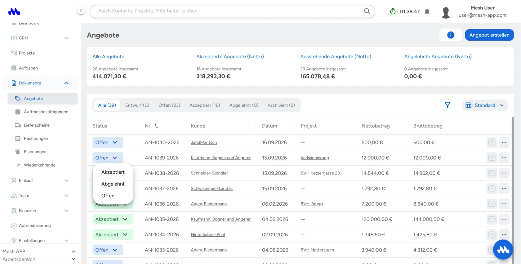The height and width of the screenshot is (264, 521).
Task: Click the timer stopwatch icon
Action: pos(393,11)
